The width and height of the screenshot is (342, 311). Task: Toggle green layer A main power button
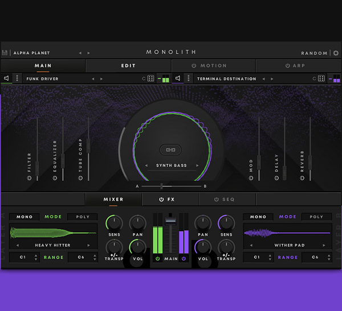pyautogui.click(x=157, y=259)
